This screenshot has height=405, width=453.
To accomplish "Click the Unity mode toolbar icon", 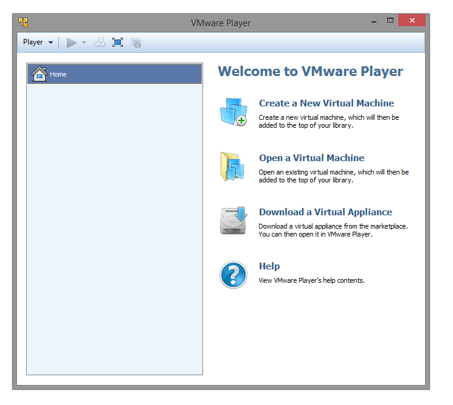I will point(136,43).
